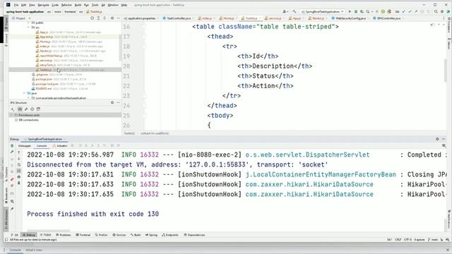The width and height of the screenshot is (452, 254).
Task: Click the pin icon in Debug sidebar
Action: [12, 209]
